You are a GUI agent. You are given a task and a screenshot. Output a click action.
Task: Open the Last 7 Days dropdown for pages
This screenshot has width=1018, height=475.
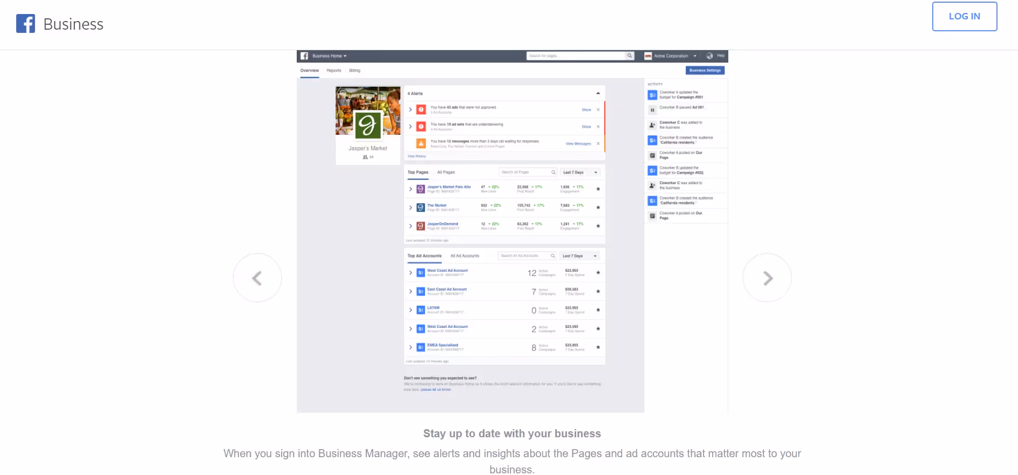click(580, 173)
